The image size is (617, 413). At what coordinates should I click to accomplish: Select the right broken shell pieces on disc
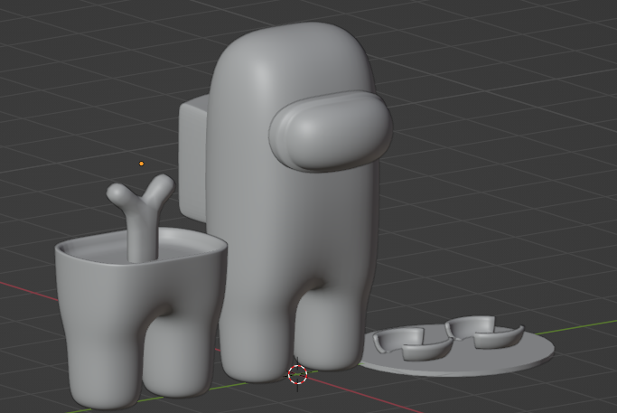tap(485, 332)
